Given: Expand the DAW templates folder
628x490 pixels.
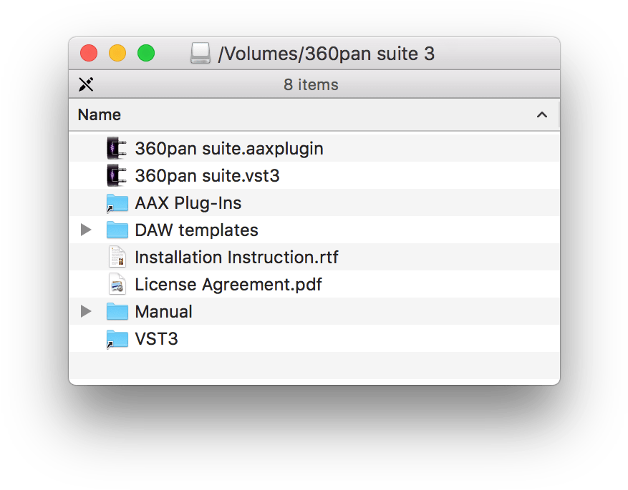Looking at the screenshot, I should [x=86, y=230].
